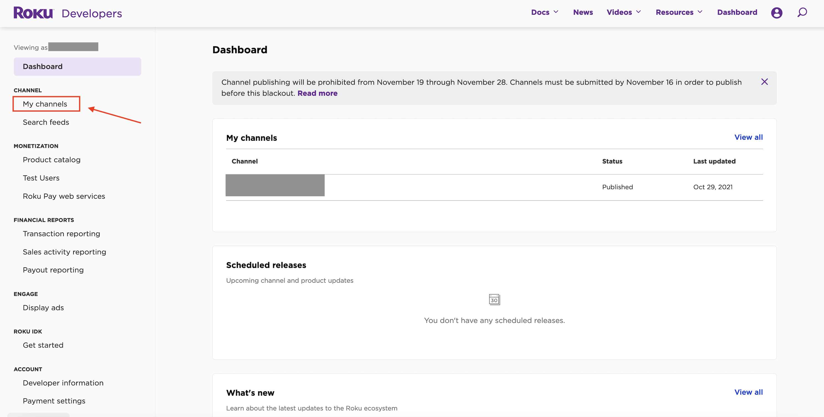The height and width of the screenshot is (417, 824).
Task: Click the Roku logo in the header
Action: (34, 13)
